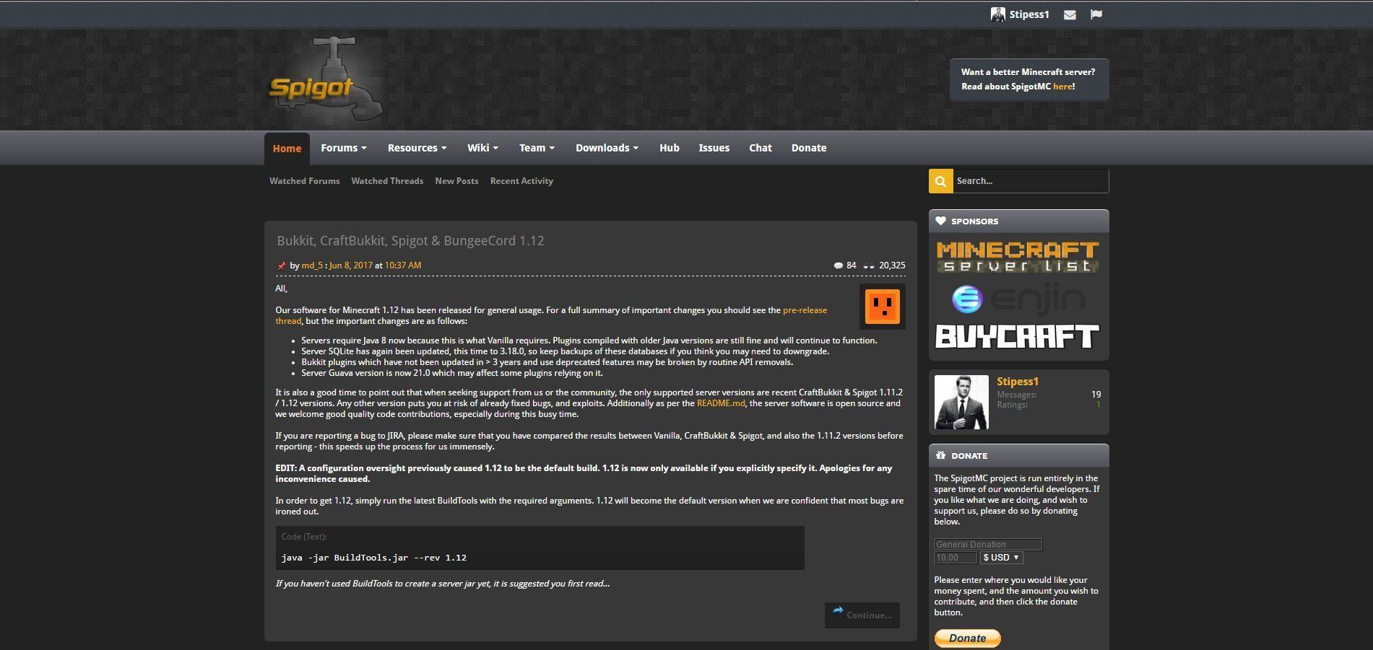Open the $ USD currency selector
Viewport: 1373px width, 650px height.
[1001, 557]
